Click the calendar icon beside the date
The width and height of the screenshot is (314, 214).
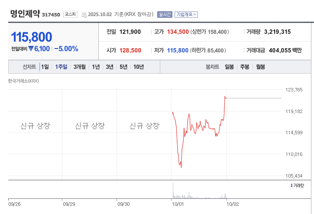point(84,15)
